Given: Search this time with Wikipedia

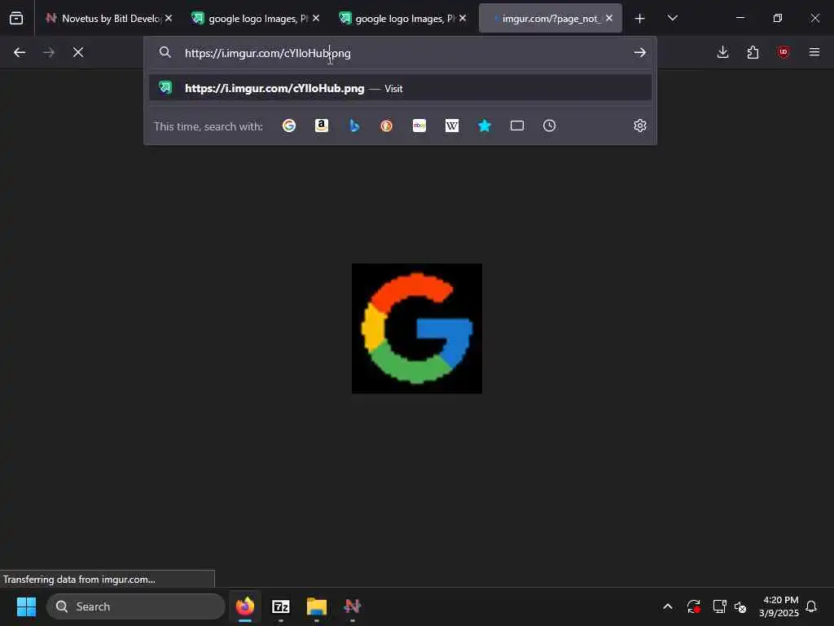Looking at the screenshot, I should point(451,126).
